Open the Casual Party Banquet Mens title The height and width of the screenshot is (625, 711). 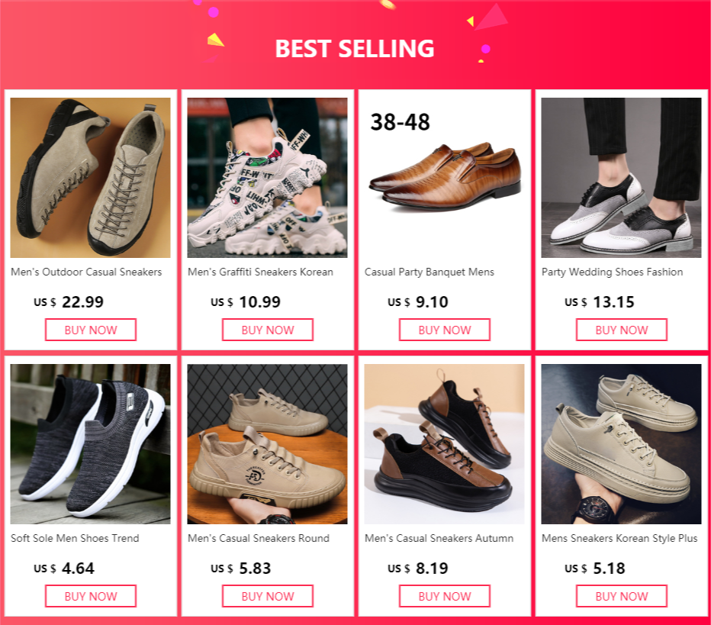(x=429, y=272)
